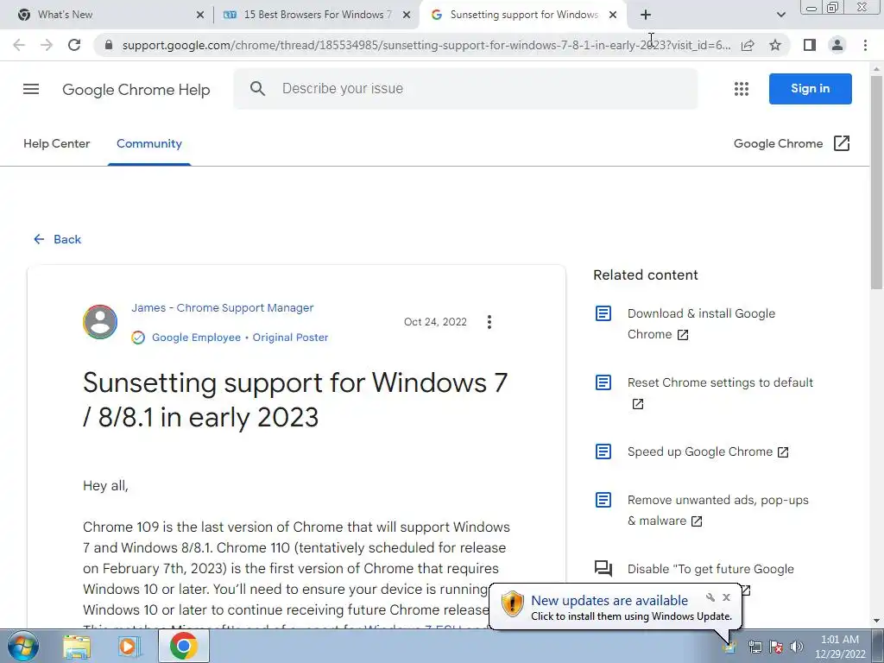
Task: Click the search magnifier icon
Action: (x=257, y=89)
